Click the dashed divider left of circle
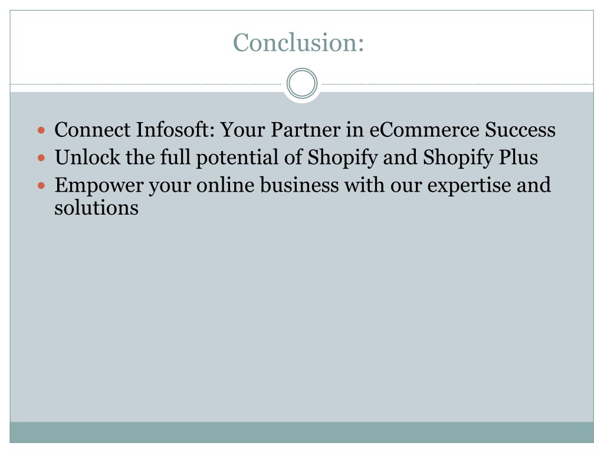Image resolution: width=604 pixels, height=453 pixels. coord(146,84)
